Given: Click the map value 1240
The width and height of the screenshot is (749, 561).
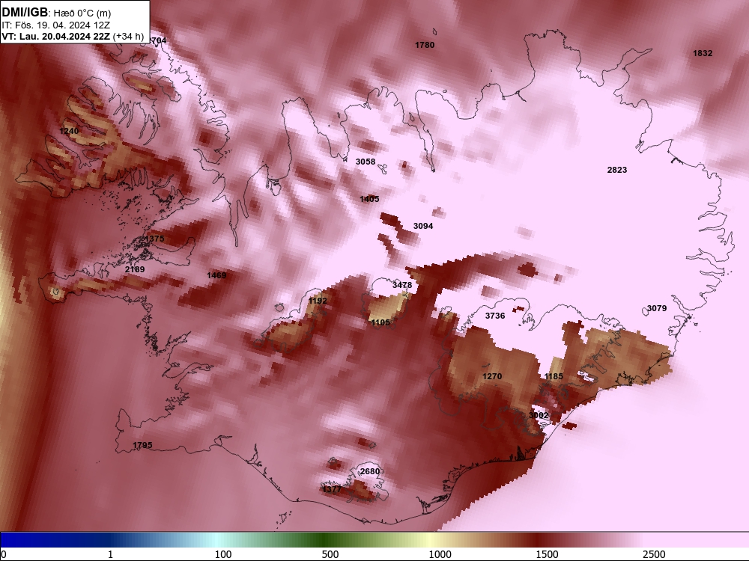Looking at the screenshot, I should (69, 131).
